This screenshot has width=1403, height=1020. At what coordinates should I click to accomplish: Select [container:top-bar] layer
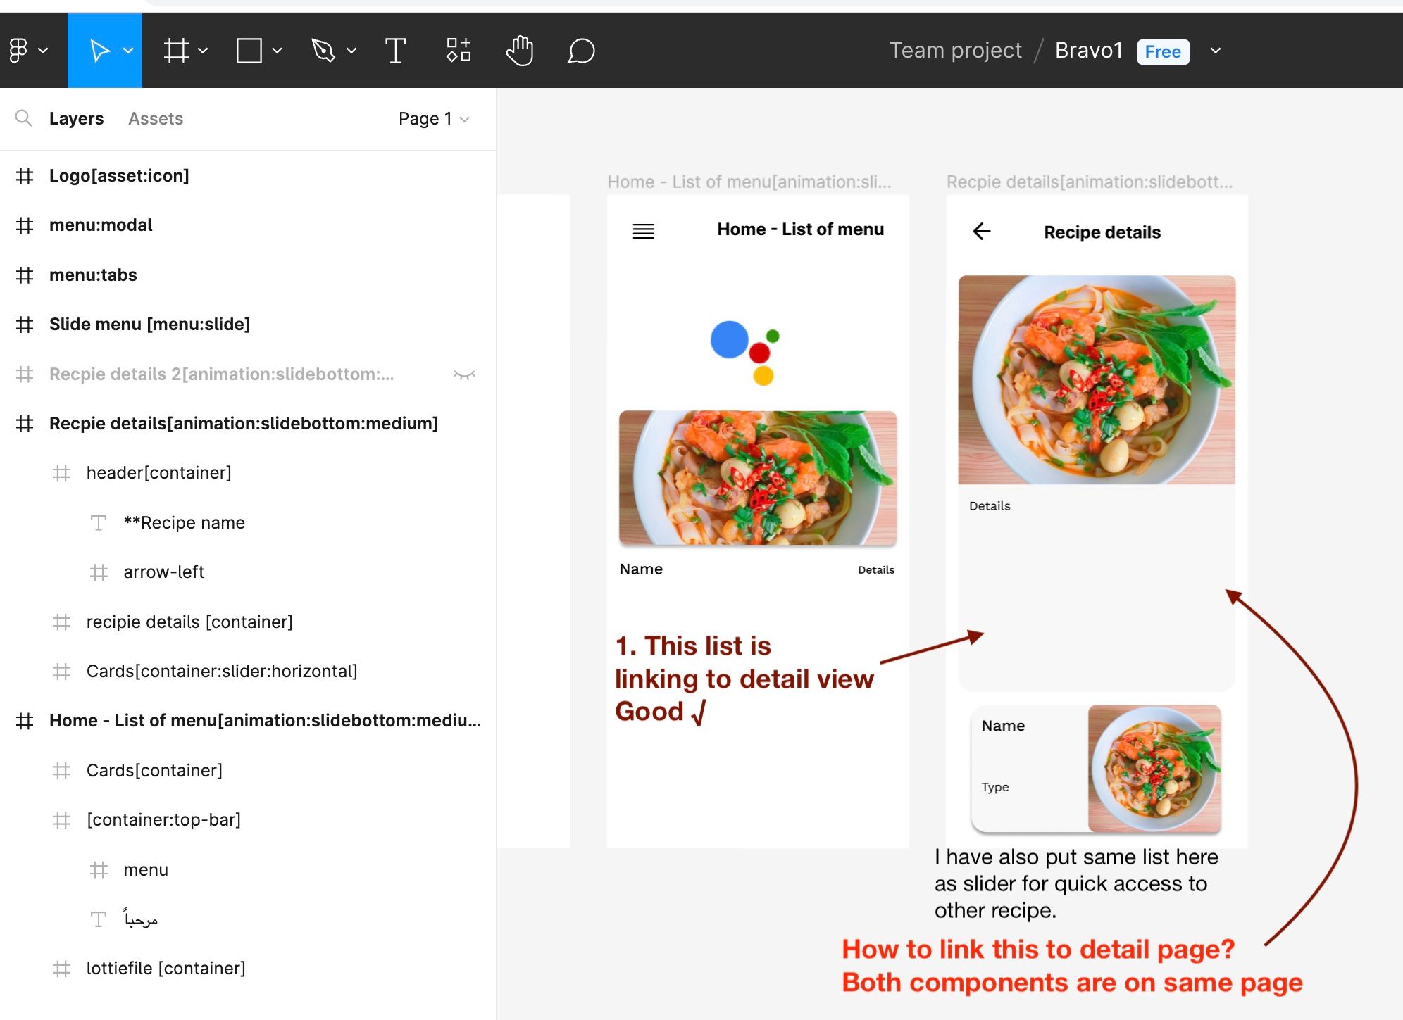pyautogui.click(x=248, y=820)
